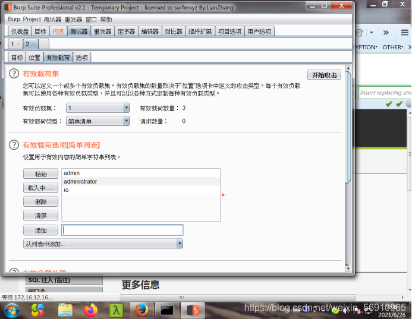This screenshot has height=319, width=412.
Task: Open help for 有效载荷选项[简单列表] section
Action: click(14, 145)
